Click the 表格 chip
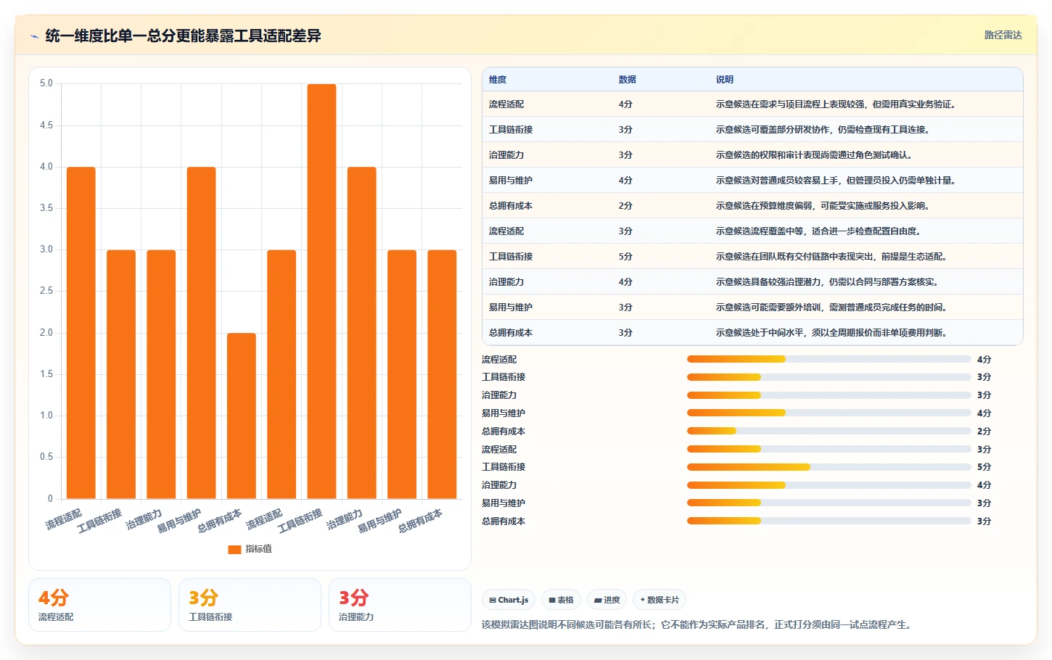The height and width of the screenshot is (660, 1052). tap(562, 600)
